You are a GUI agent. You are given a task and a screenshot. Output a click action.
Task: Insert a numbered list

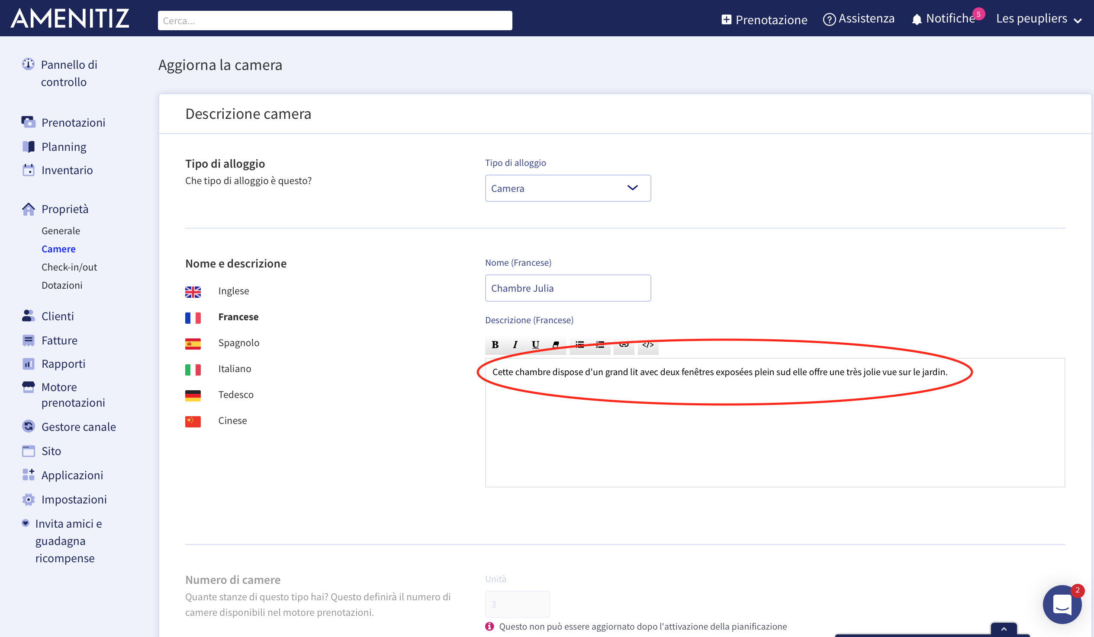click(x=600, y=345)
